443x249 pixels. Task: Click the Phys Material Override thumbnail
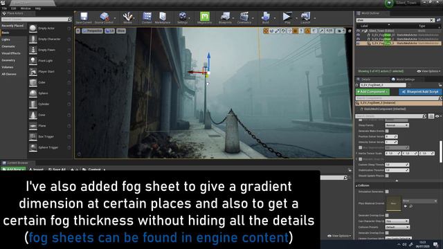394,203
